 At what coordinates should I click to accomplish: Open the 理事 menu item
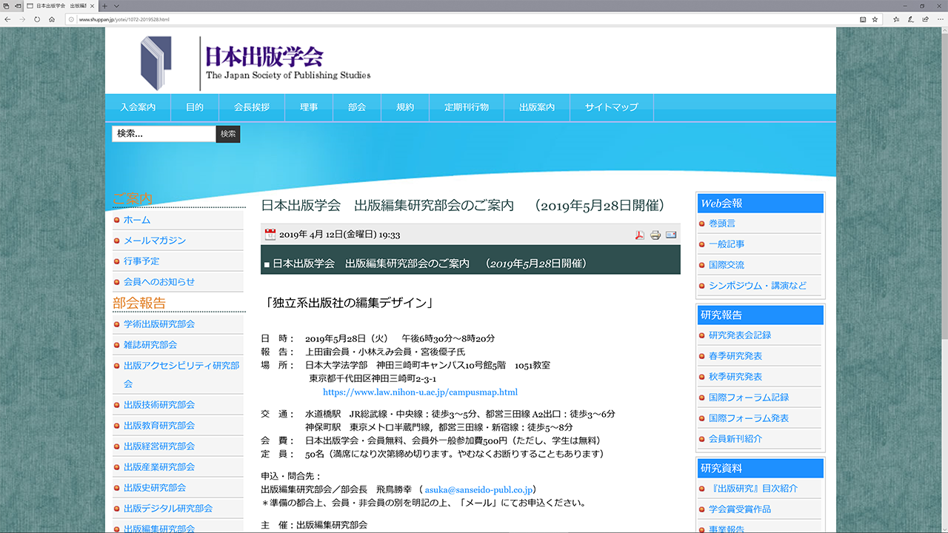click(309, 107)
